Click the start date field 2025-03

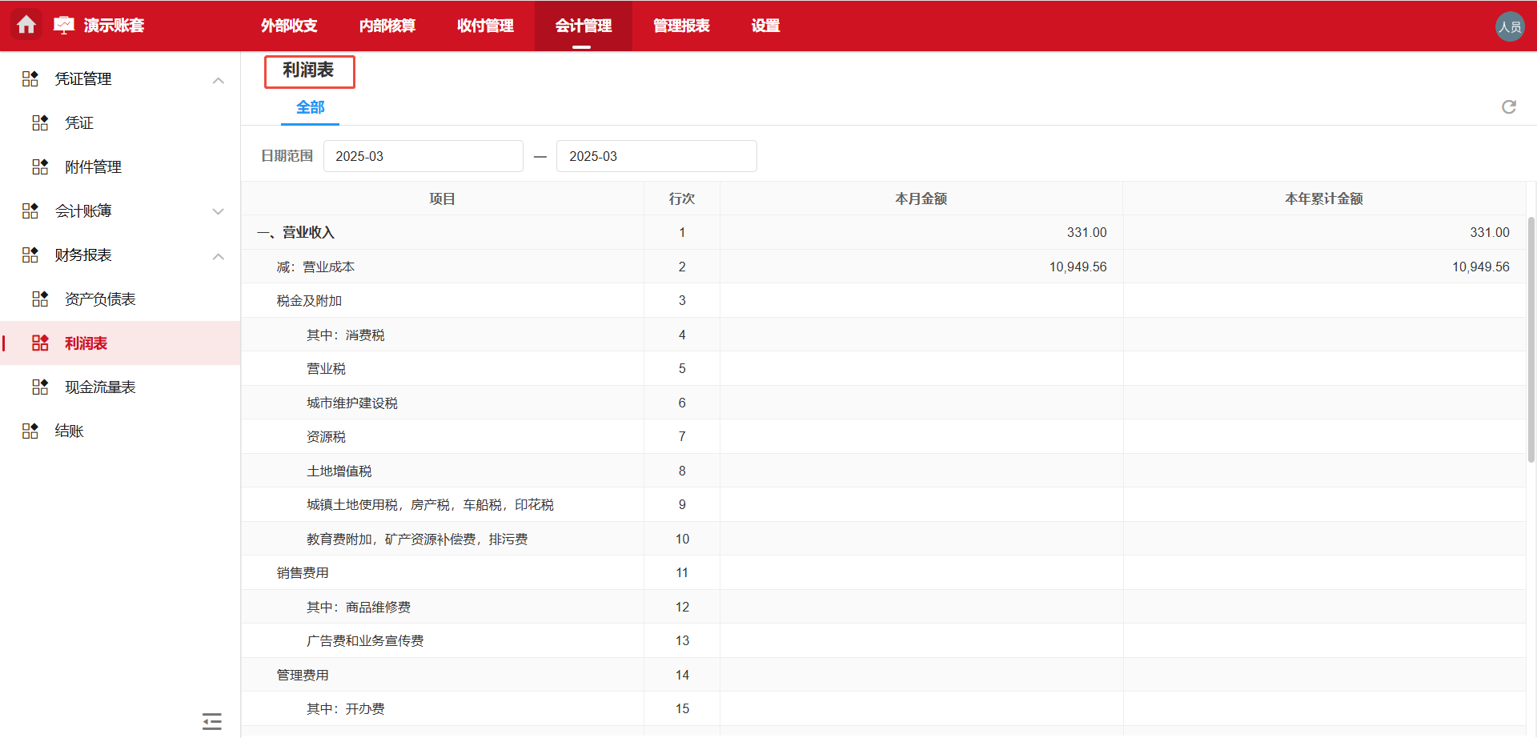[x=423, y=156]
